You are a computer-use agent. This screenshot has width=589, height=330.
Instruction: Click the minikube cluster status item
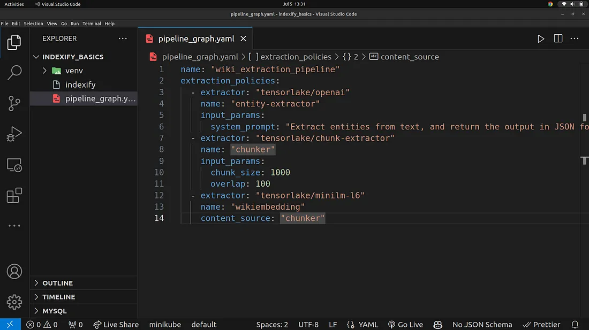click(165, 324)
